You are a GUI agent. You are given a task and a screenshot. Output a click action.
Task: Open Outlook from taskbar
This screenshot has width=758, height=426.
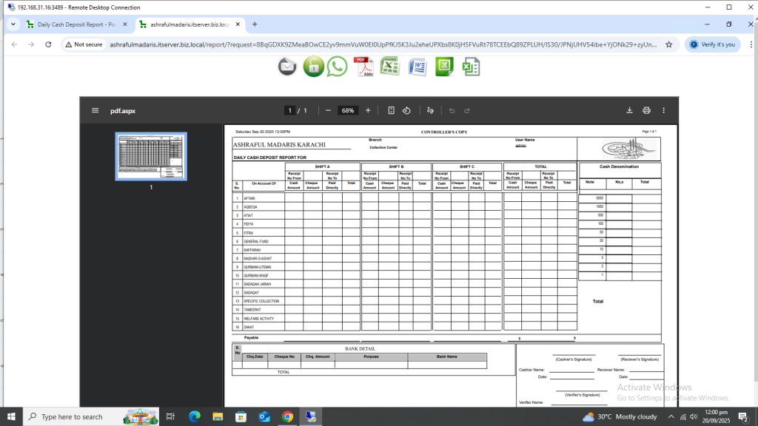(264, 416)
